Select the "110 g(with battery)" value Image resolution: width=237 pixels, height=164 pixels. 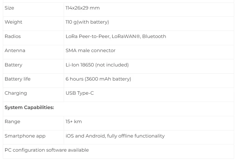coord(87,22)
